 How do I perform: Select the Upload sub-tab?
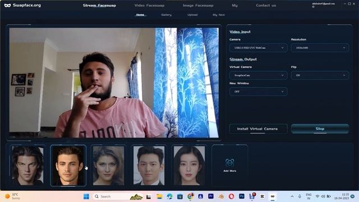tap(192, 15)
